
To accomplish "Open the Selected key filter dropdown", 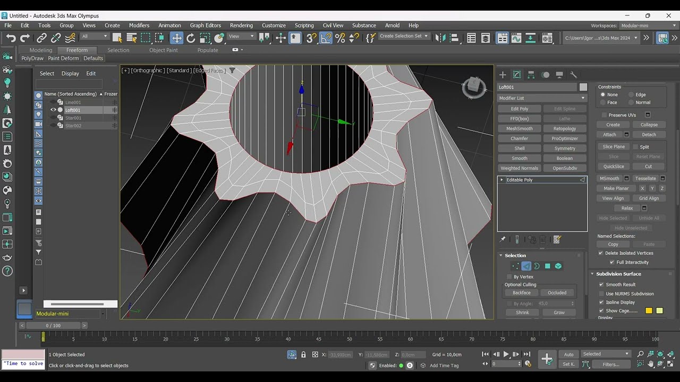I will (x=606, y=354).
